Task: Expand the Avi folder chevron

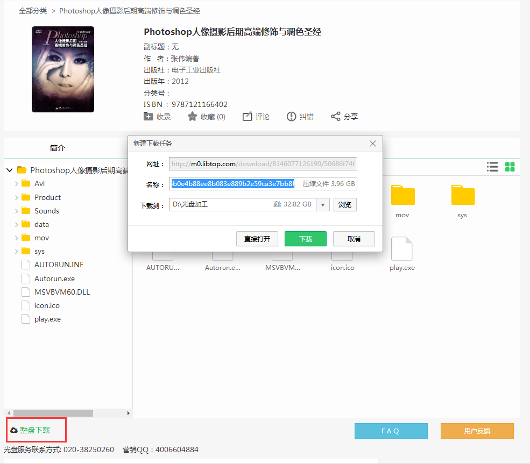Action: (16, 184)
